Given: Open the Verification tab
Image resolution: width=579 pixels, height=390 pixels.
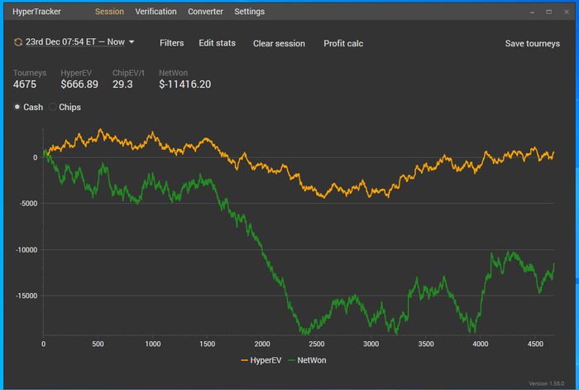Looking at the screenshot, I should [x=156, y=12].
